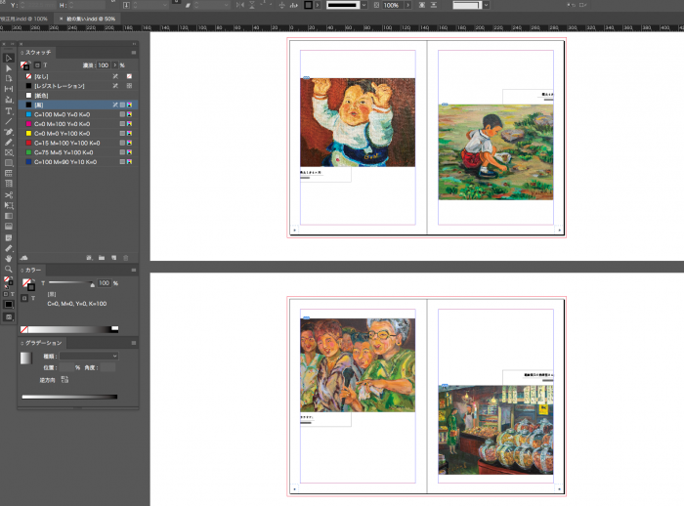Expand opacity arrow next to 100% in control bar

pos(407,5)
